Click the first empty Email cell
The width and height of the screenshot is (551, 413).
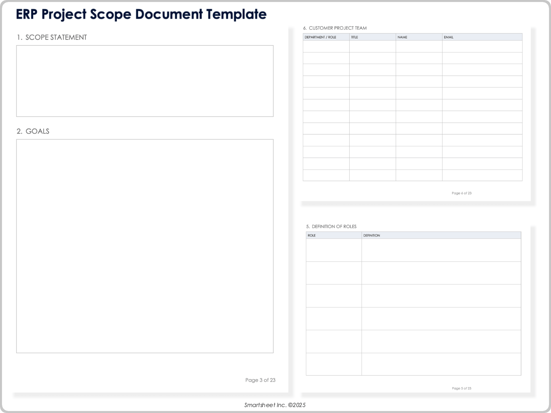482,46
